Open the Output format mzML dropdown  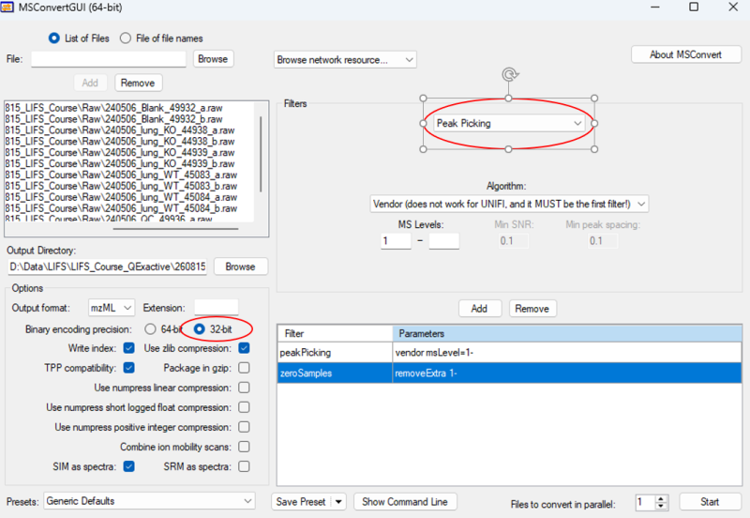112,308
